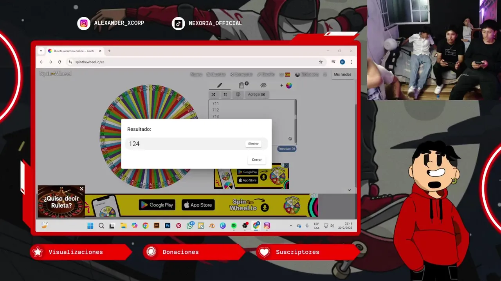Click the Nuevo menu item
Image resolution: width=501 pixels, height=281 pixels.
(196, 75)
